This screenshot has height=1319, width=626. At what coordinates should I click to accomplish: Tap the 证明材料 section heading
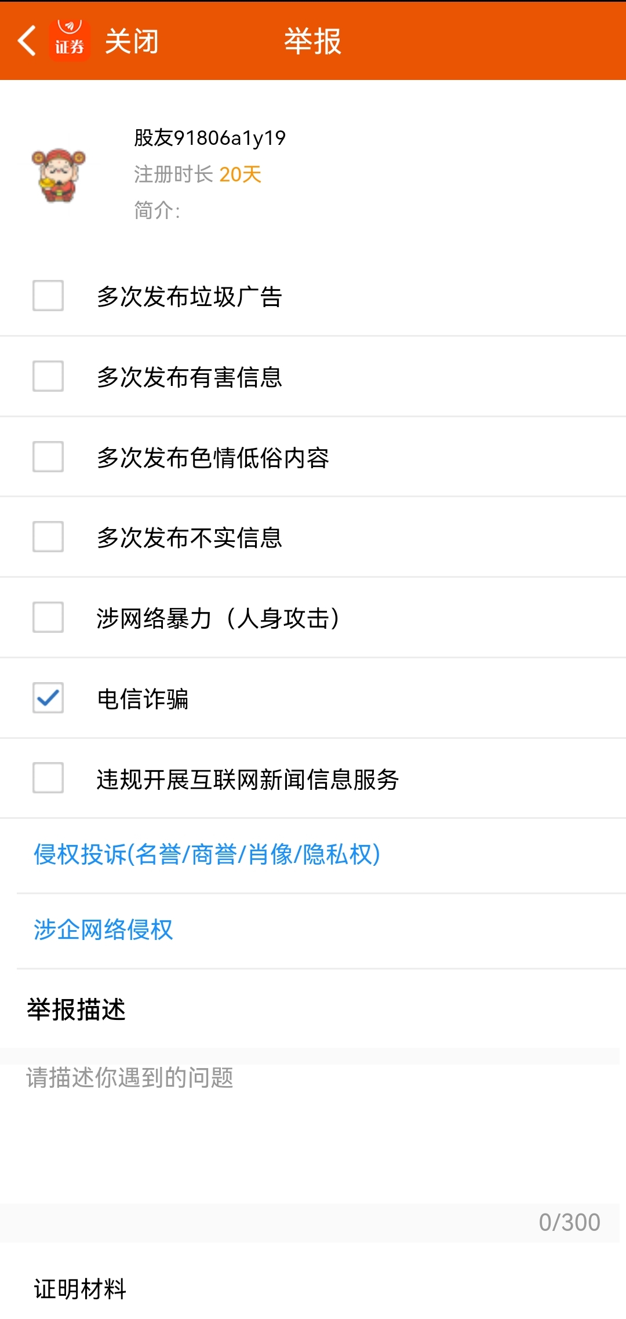[x=80, y=1289]
